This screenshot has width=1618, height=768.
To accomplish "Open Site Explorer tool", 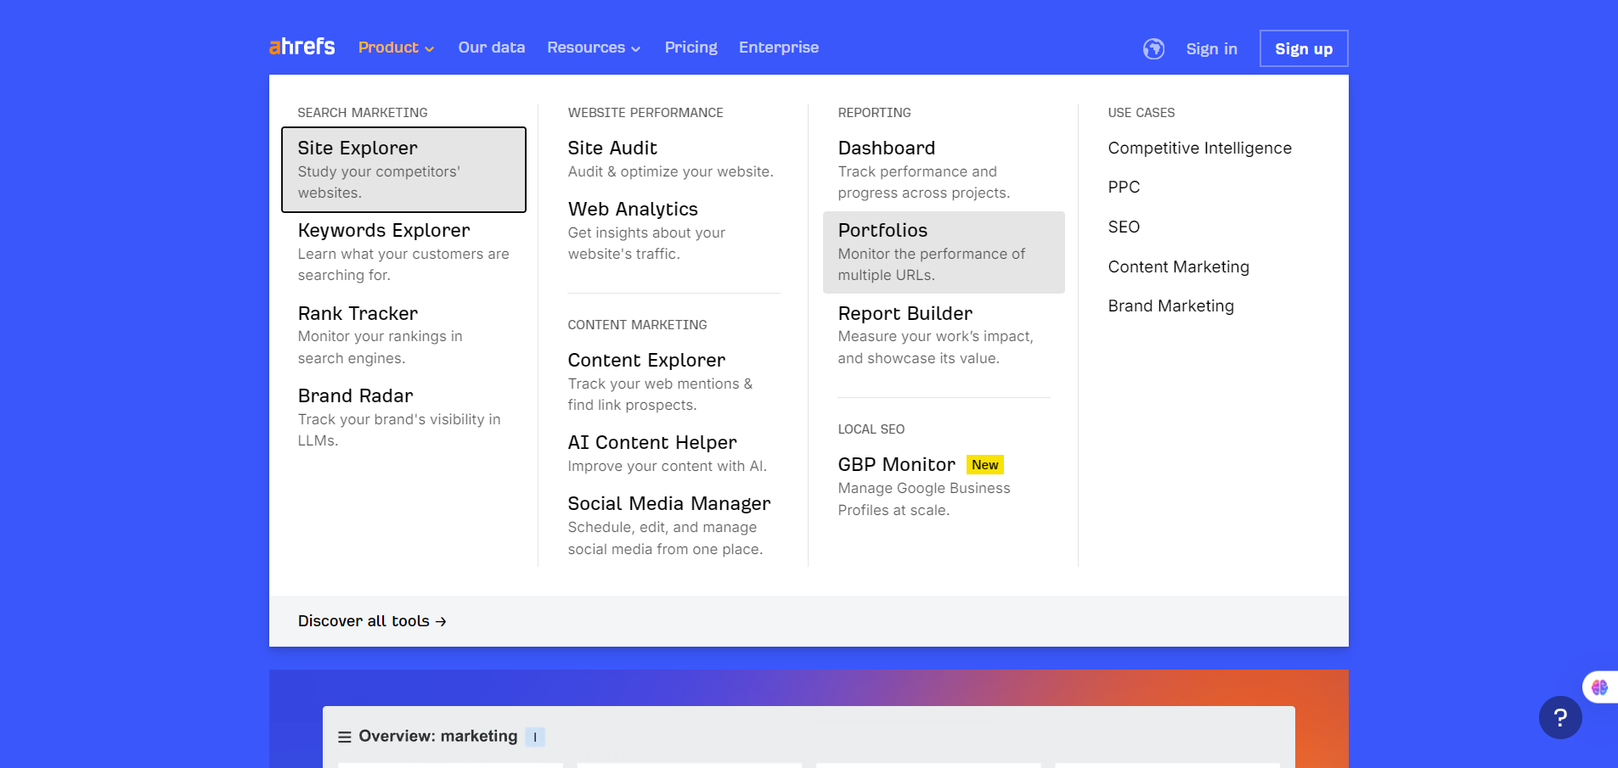I will 403,170.
